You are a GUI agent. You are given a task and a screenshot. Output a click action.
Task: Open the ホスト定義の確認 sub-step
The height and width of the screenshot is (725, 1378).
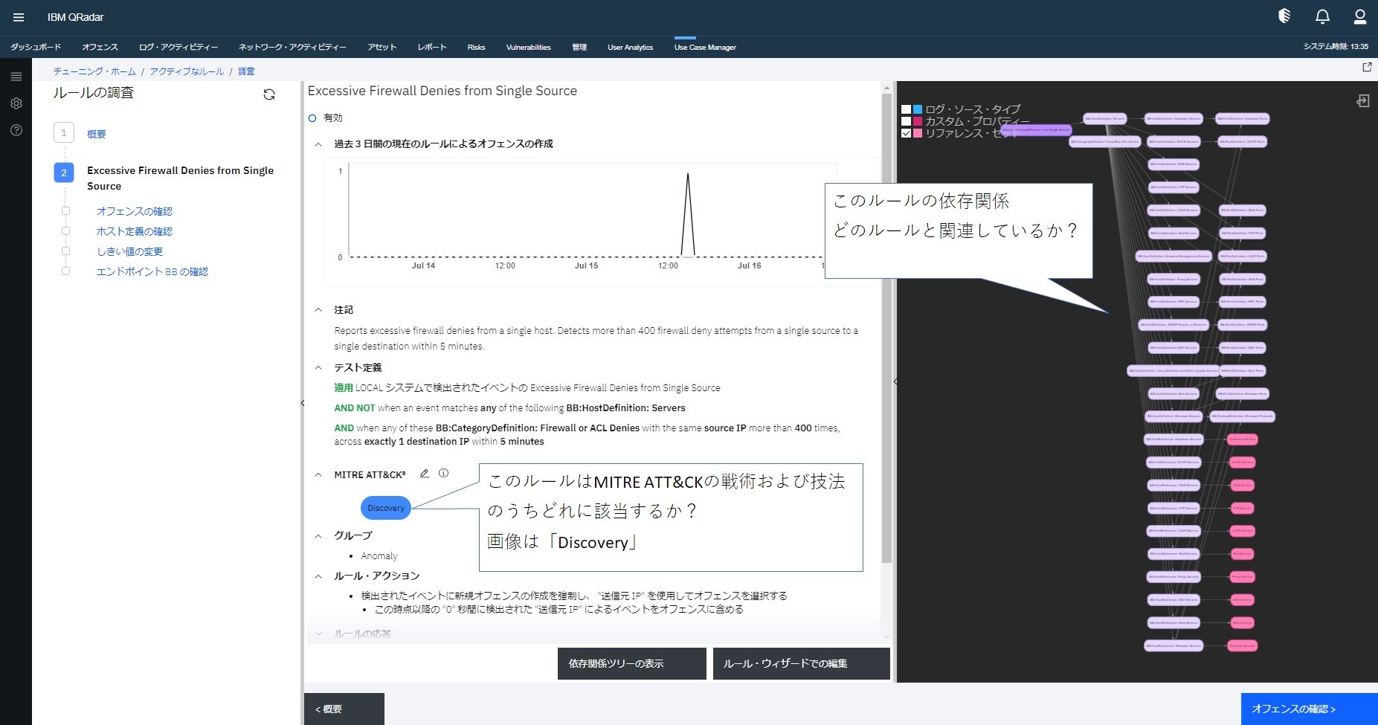tap(135, 231)
